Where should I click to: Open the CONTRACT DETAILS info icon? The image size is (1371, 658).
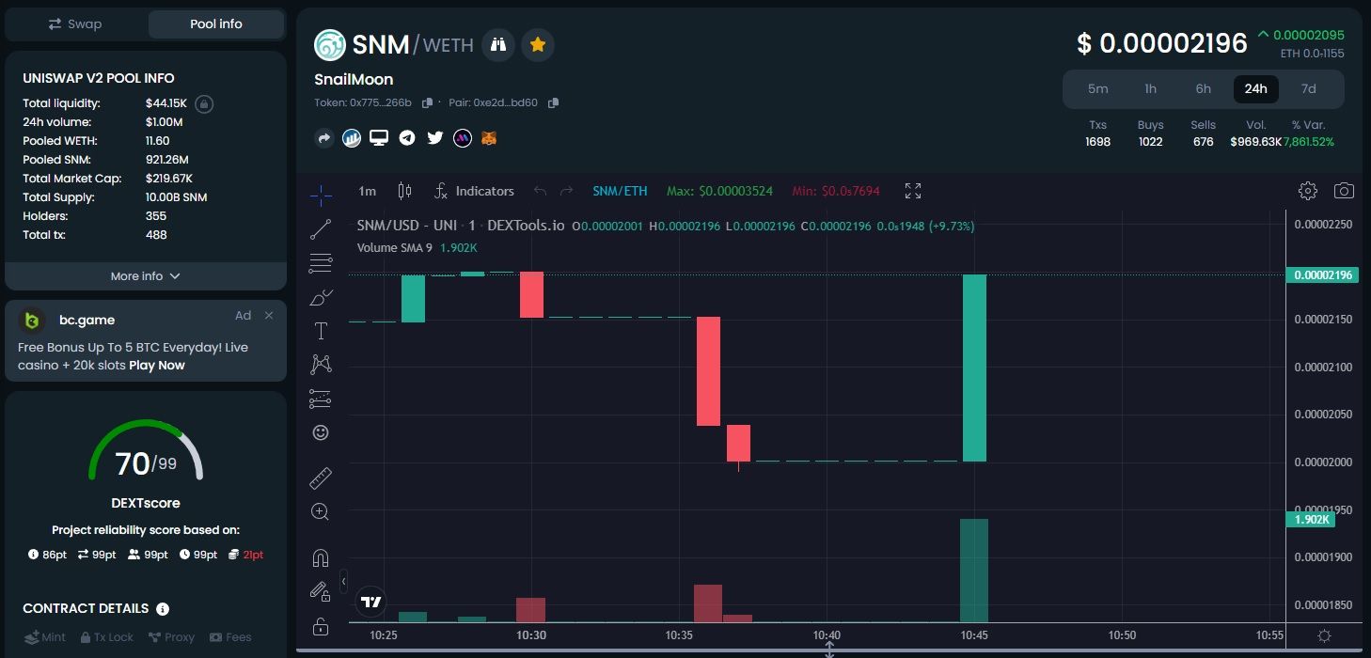coord(163,609)
